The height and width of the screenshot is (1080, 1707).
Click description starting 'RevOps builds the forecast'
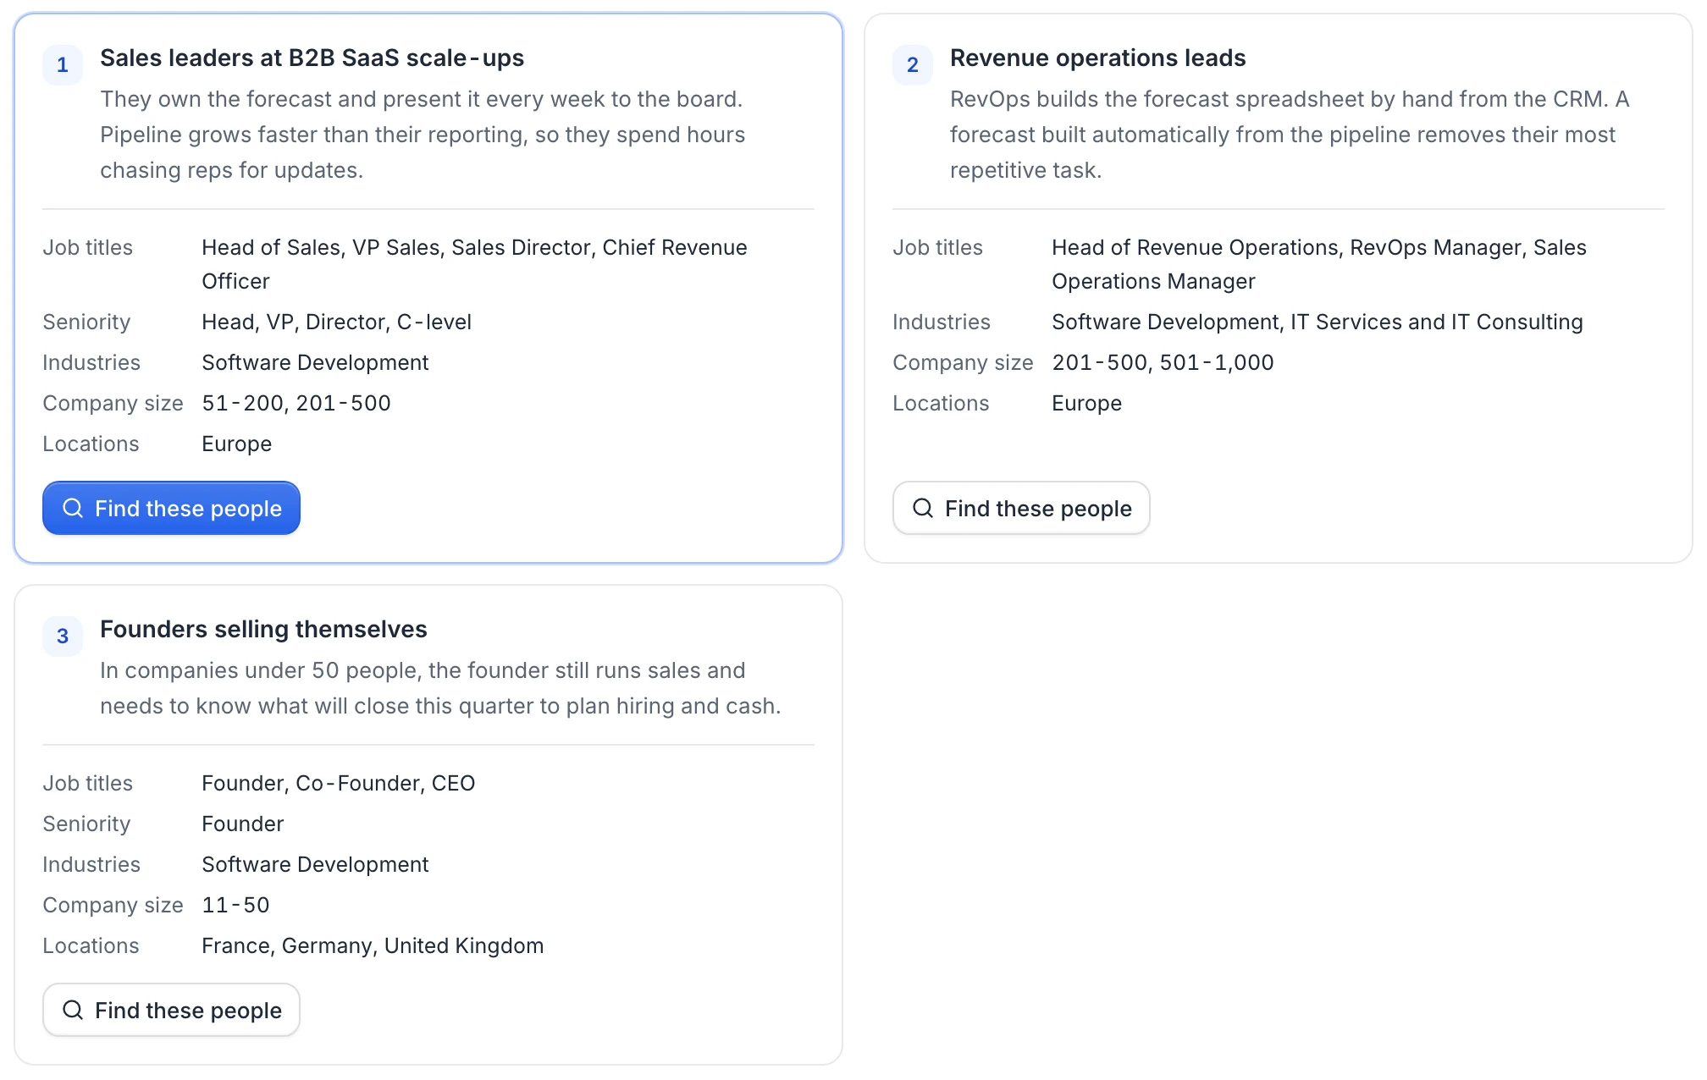(x=1290, y=135)
